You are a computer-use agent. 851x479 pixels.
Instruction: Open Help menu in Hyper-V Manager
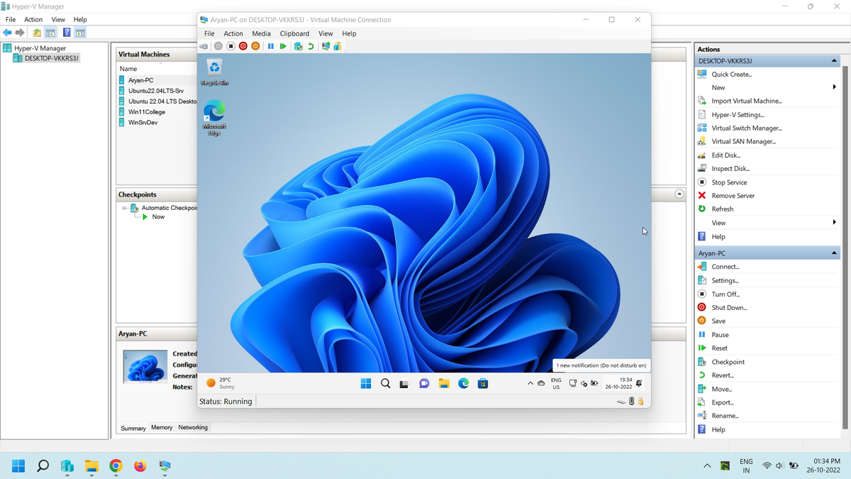(80, 19)
